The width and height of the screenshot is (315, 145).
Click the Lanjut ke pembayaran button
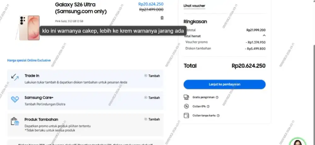[224, 84]
